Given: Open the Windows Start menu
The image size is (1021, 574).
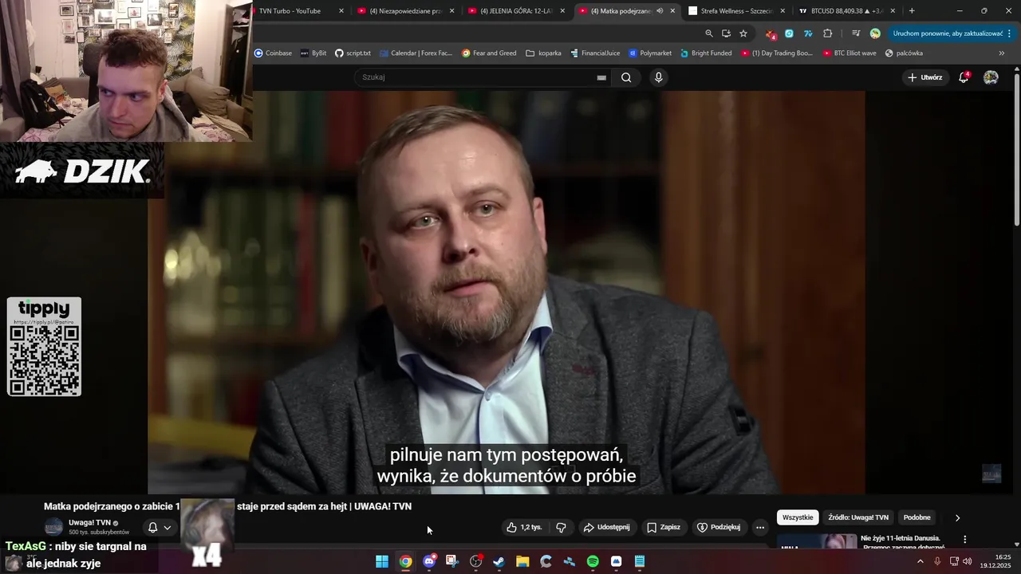Looking at the screenshot, I should [x=382, y=562].
